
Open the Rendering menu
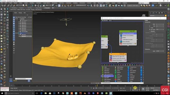[54, 3]
